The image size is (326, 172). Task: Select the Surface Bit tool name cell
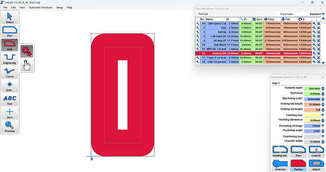(x=216, y=53)
